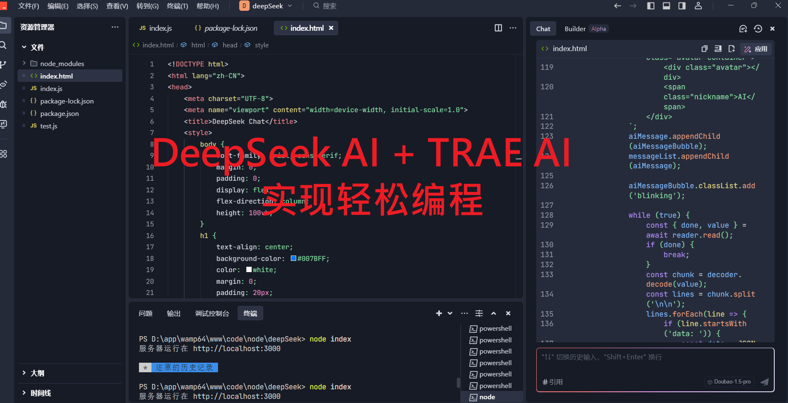
Task: Open the account profile icon
Action: tap(699, 6)
